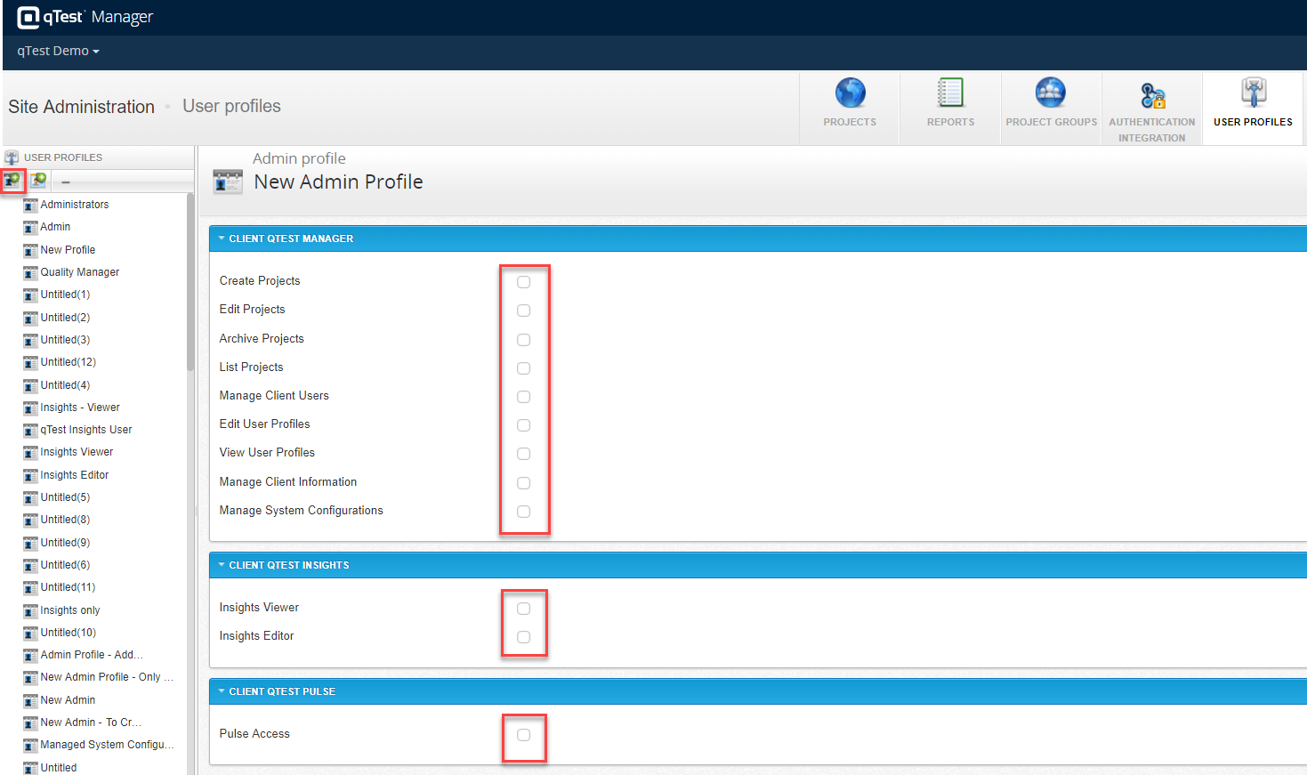Click the Reports notebook icon
The image size is (1307, 775).
coord(950,93)
